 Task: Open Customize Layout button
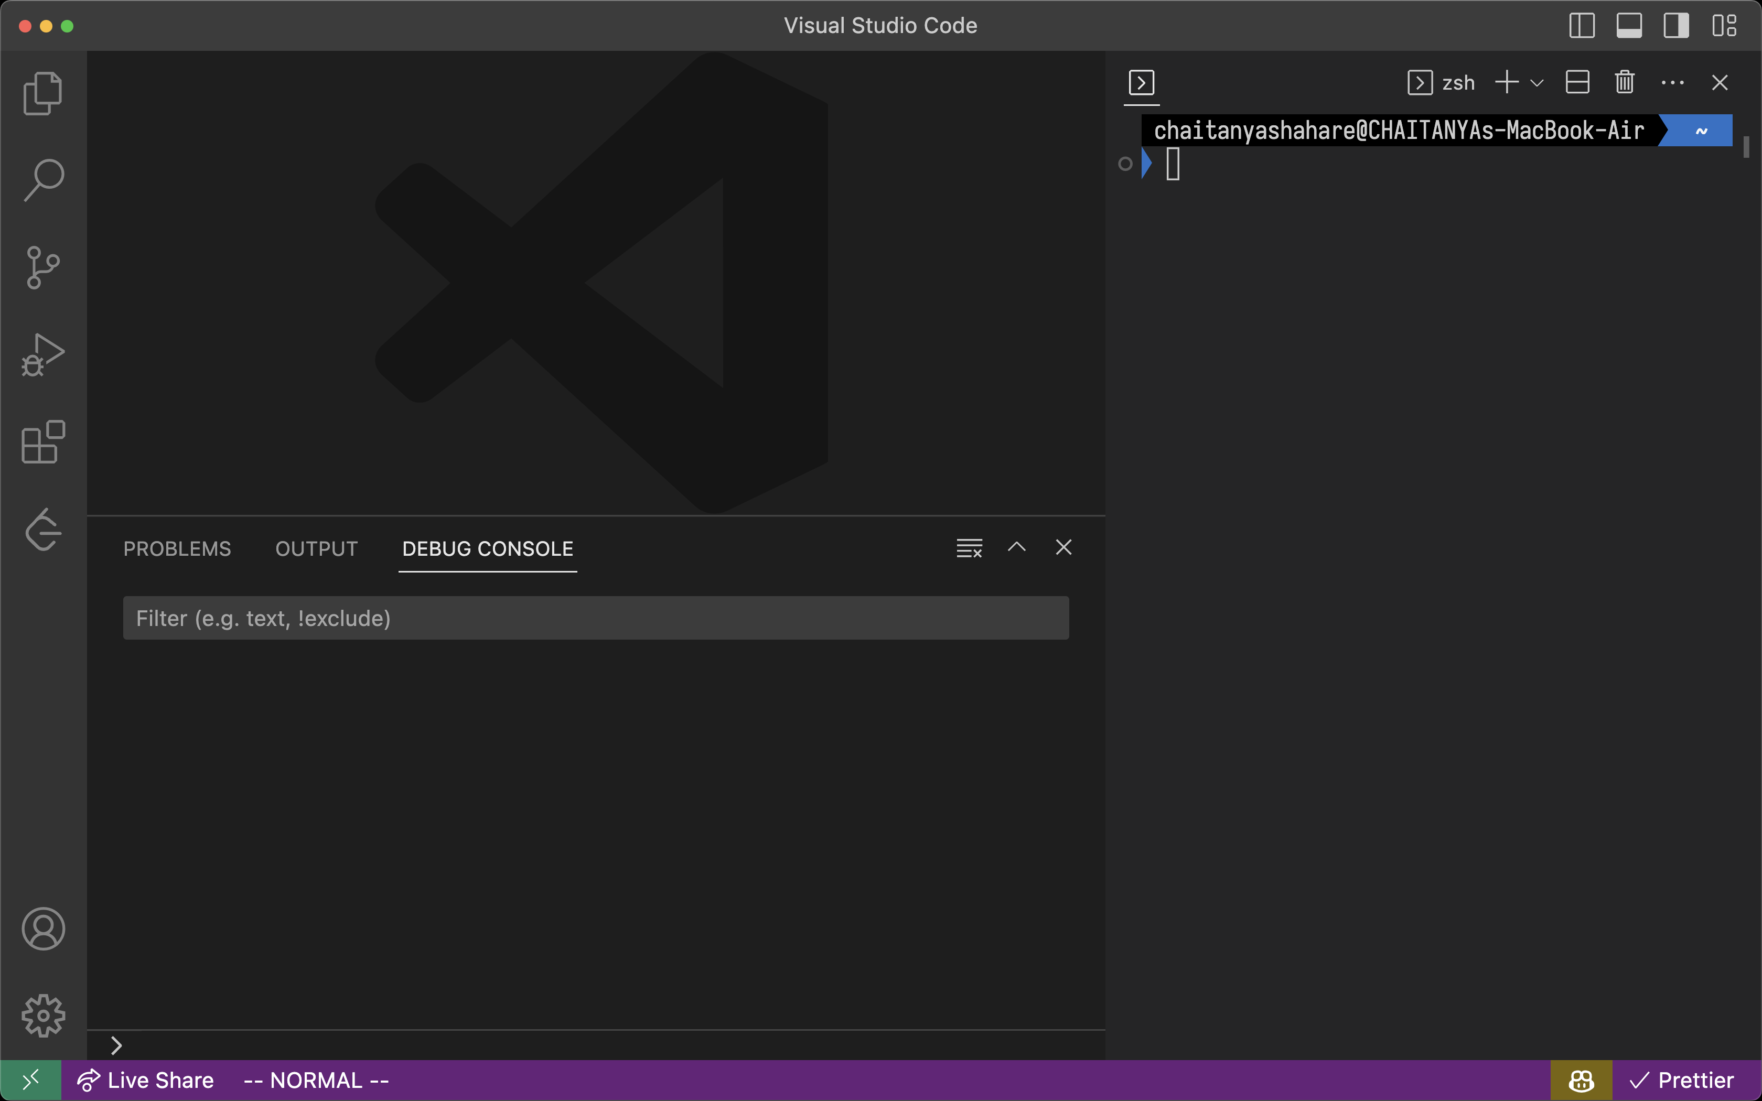click(1724, 26)
